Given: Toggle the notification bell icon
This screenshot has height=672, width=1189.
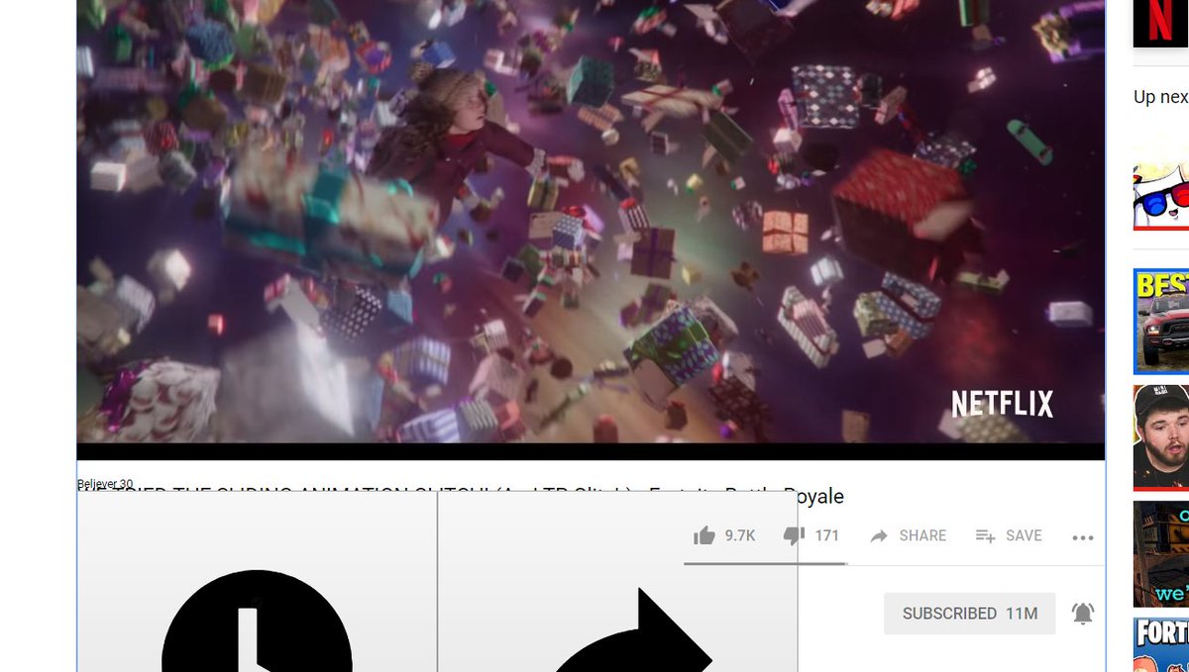Looking at the screenshot, I should tap(1083, 614).
